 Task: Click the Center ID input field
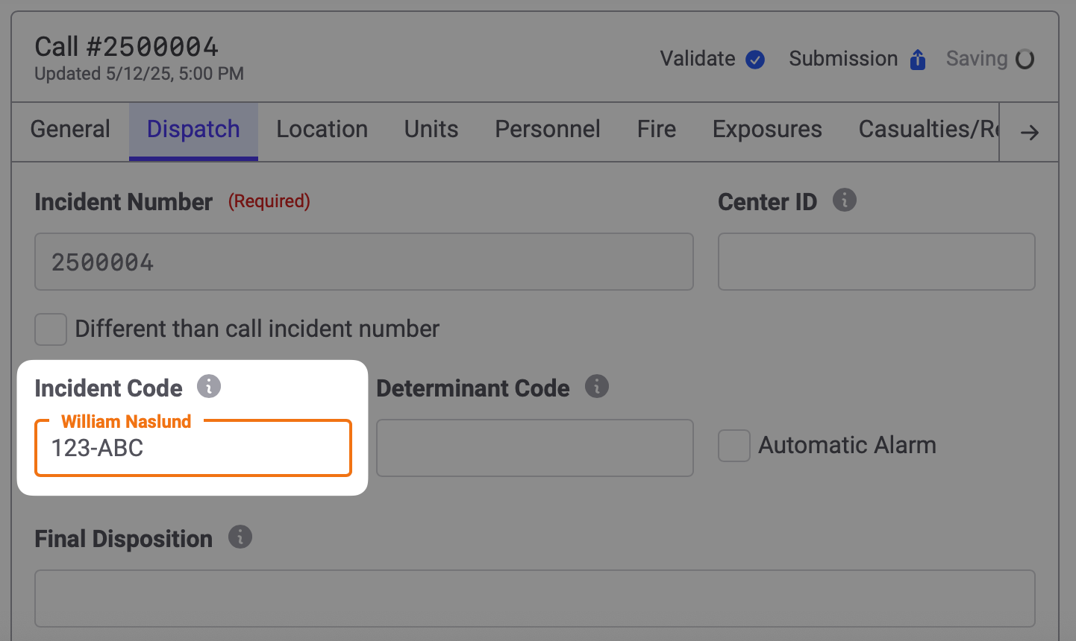[877, 262]
